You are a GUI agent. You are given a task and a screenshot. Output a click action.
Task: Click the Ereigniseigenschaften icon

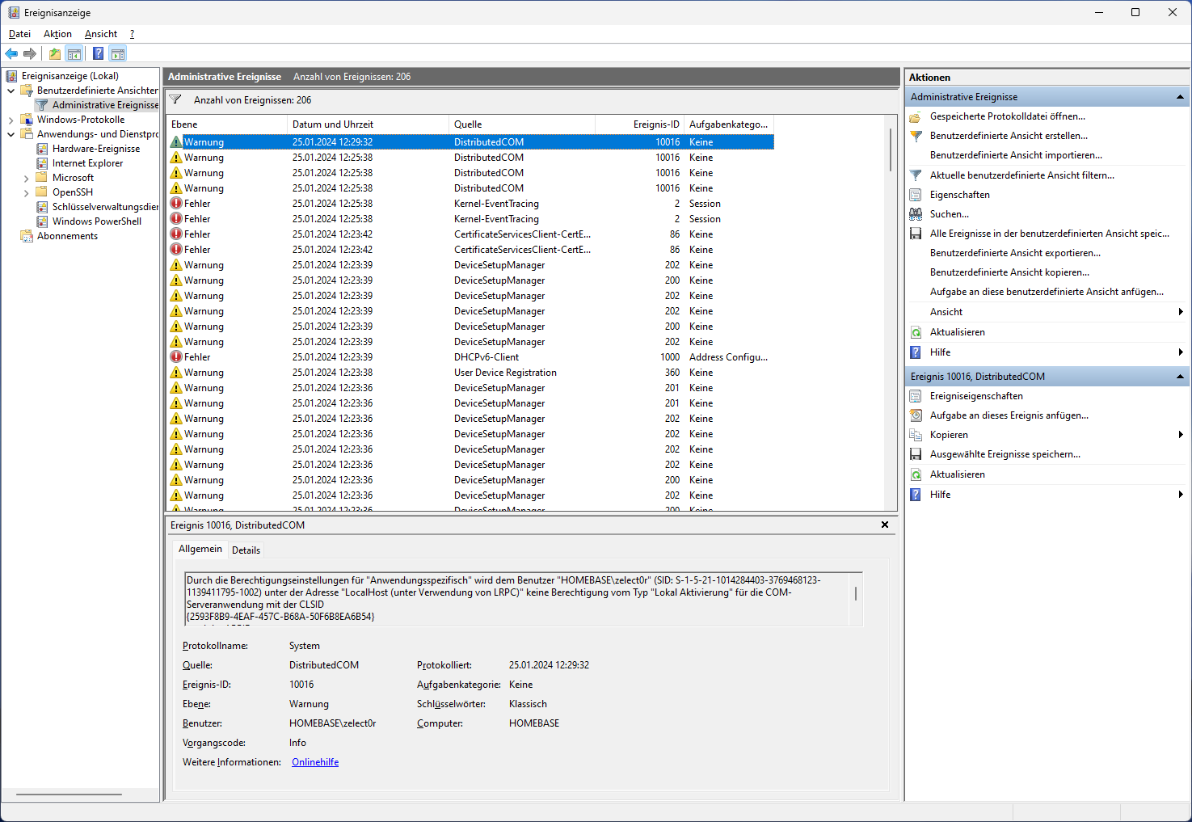click(x=916, y=396)
